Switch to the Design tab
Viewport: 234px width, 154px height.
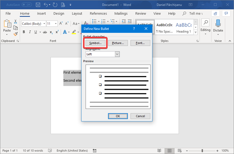(x=59, y=14)
